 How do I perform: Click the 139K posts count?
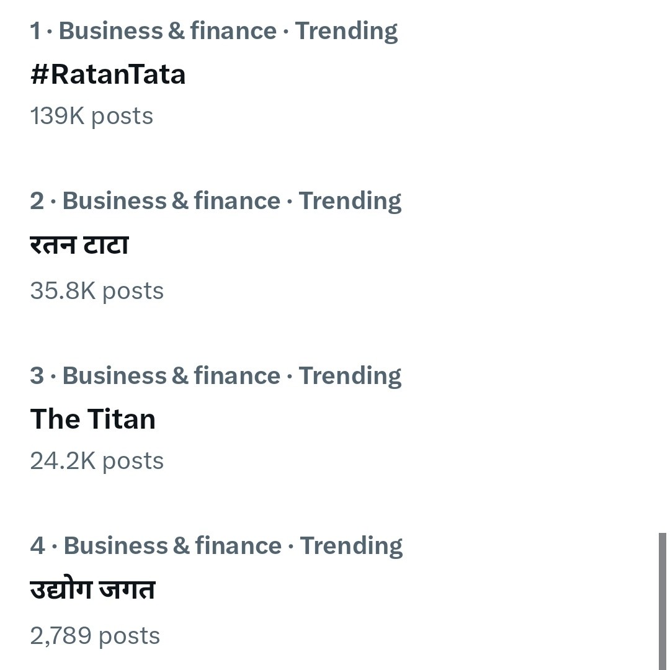coord(91,116)
